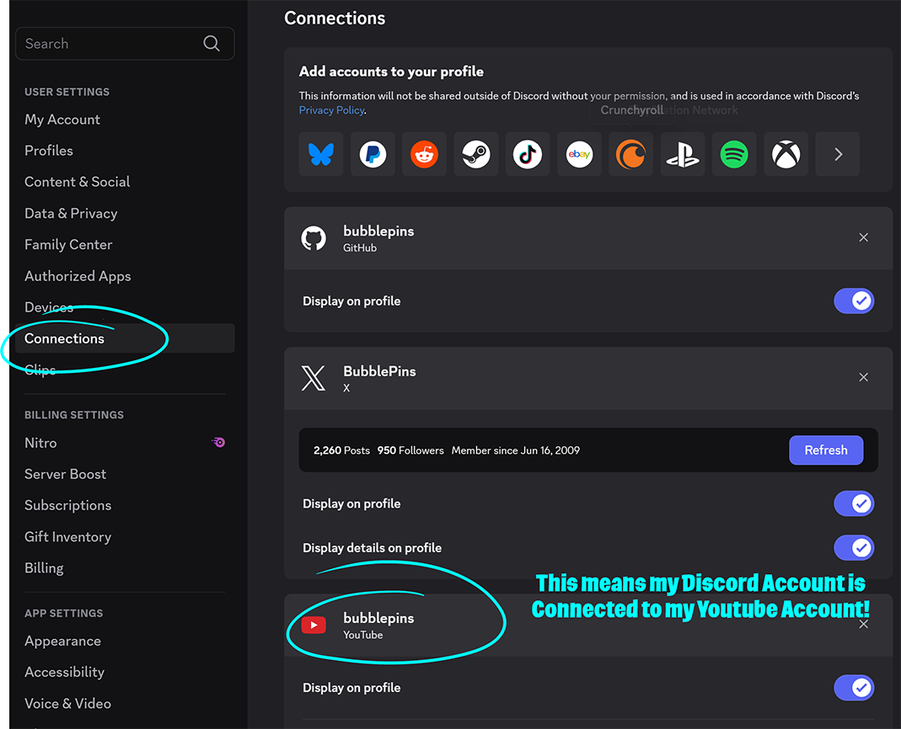The image size is (901, 729).
Task: Click the YouTube logo icon
Action: tap(314, 625)
